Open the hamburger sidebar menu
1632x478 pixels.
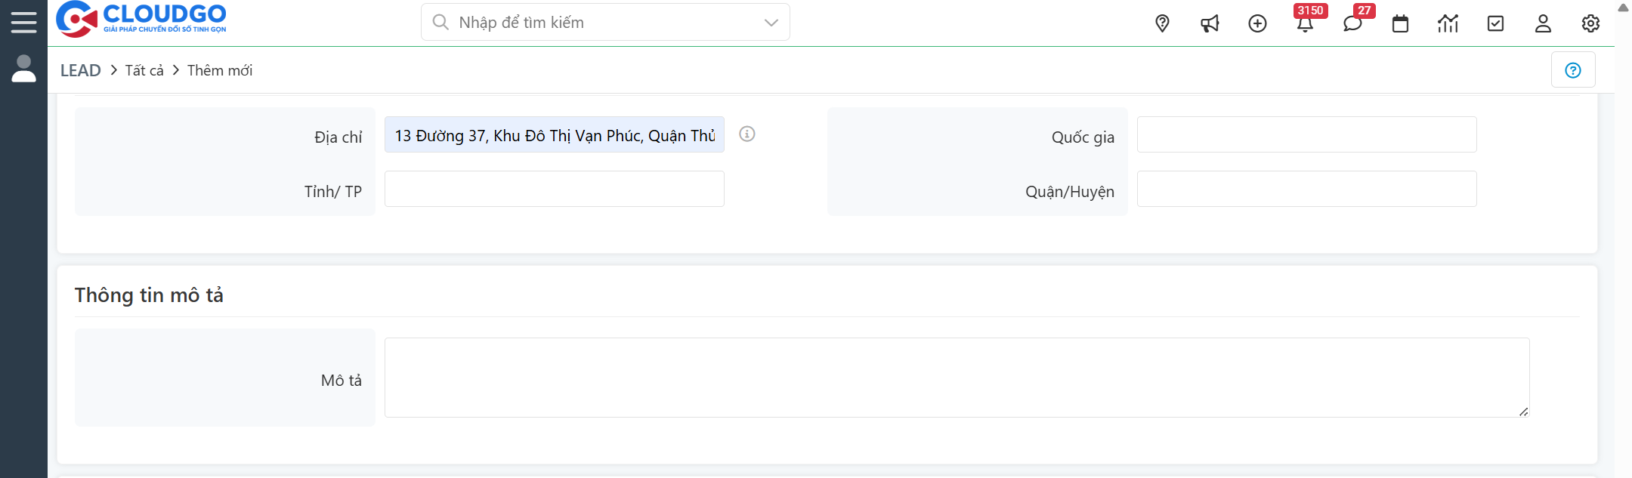click(23, 22)
